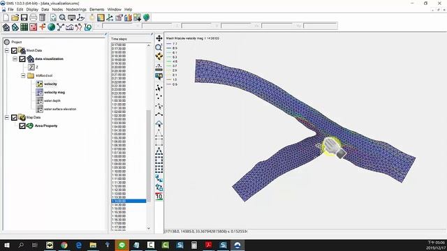Viewport: 447px width, 251px height.
Task: Collapse the Map Data tree node
Action: [7, 118]
